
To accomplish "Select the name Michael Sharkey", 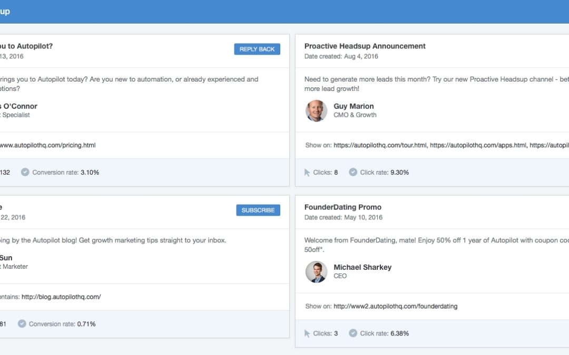I will 362,267.
